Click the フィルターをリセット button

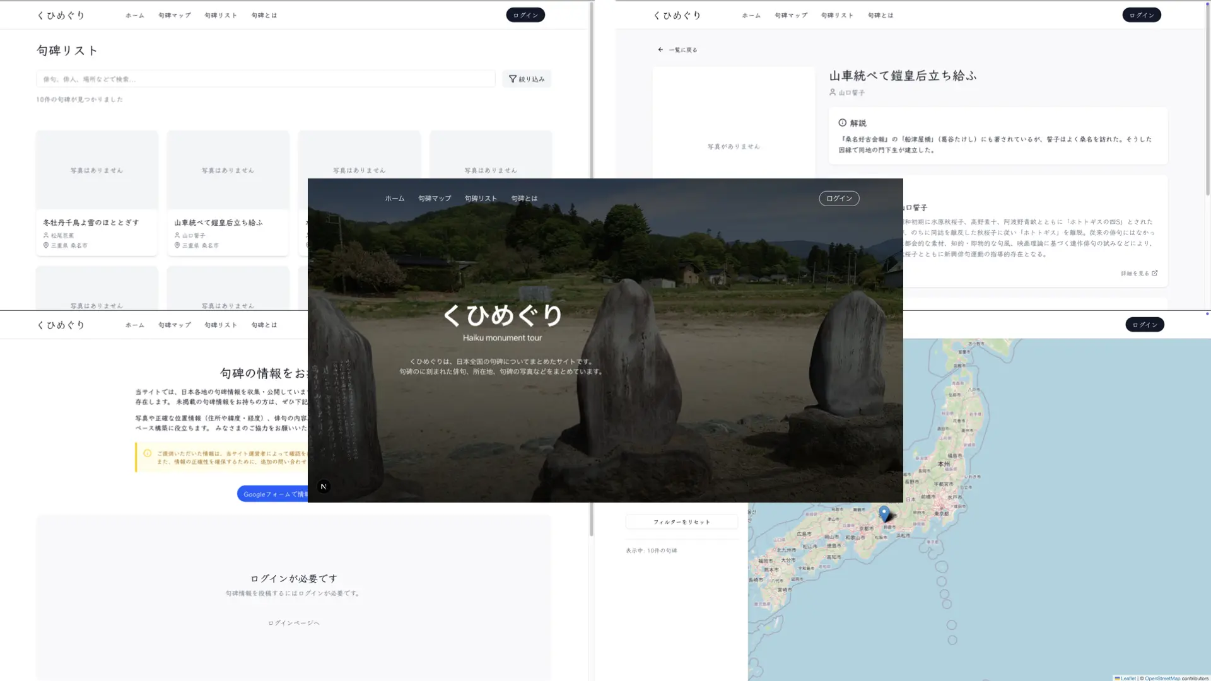(x=682, y=522)
